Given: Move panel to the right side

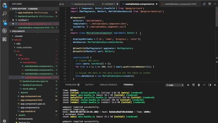Looking at the screenshot, I should click(x=209, y=85).
